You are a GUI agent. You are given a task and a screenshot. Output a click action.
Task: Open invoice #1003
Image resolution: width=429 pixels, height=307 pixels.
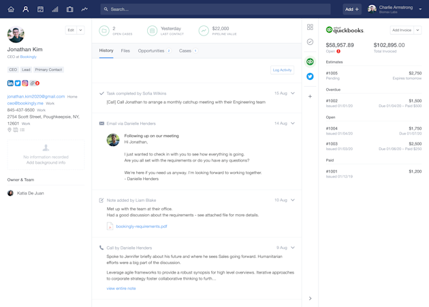pyautogui.click(x=374, y=146)
